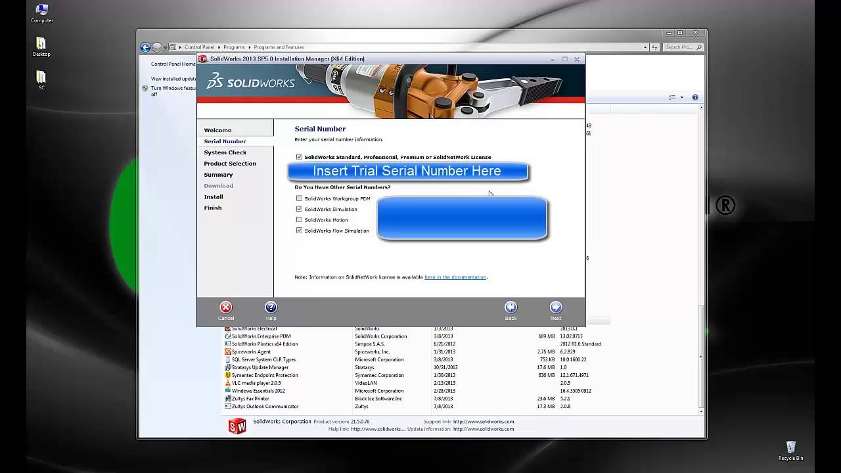The image size is (841, 473).
Task: Open recent pages dropdown next to nav arrows
Action: point(165,47)
